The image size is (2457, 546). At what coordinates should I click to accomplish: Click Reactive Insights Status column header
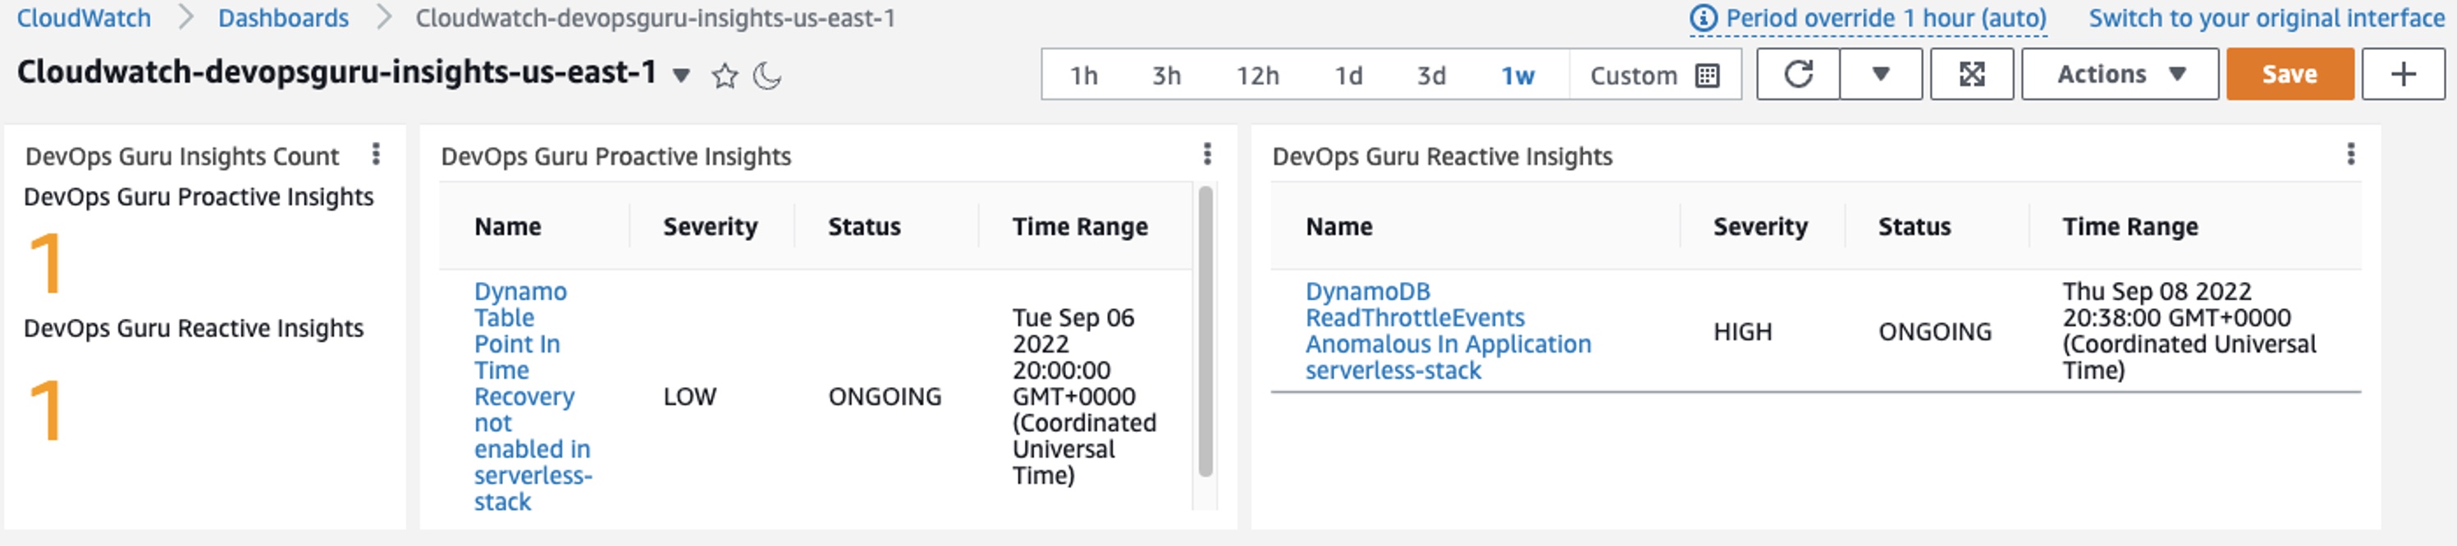(1915, 227)
